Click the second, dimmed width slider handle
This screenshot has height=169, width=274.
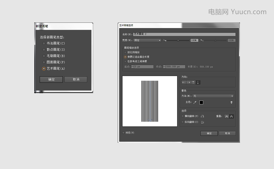pos(215,40)
